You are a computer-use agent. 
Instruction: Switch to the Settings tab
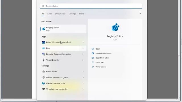pos(72,14)
